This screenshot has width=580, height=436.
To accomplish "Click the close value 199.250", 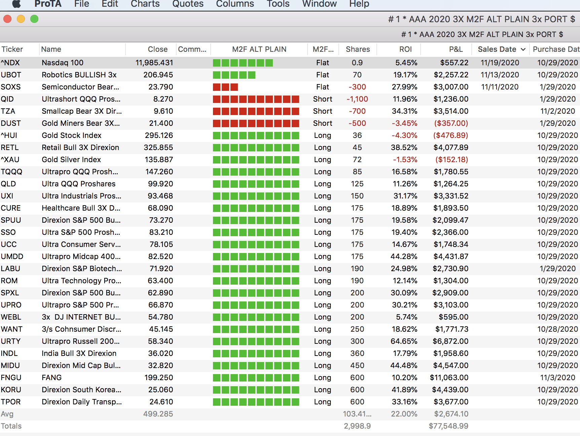I will click(159, 378).
